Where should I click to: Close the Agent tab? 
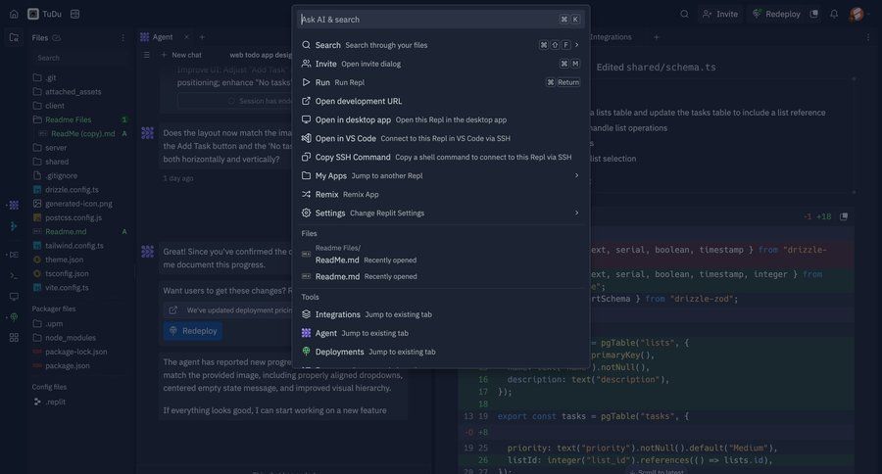pyautogui.click(x=186, y=37)
